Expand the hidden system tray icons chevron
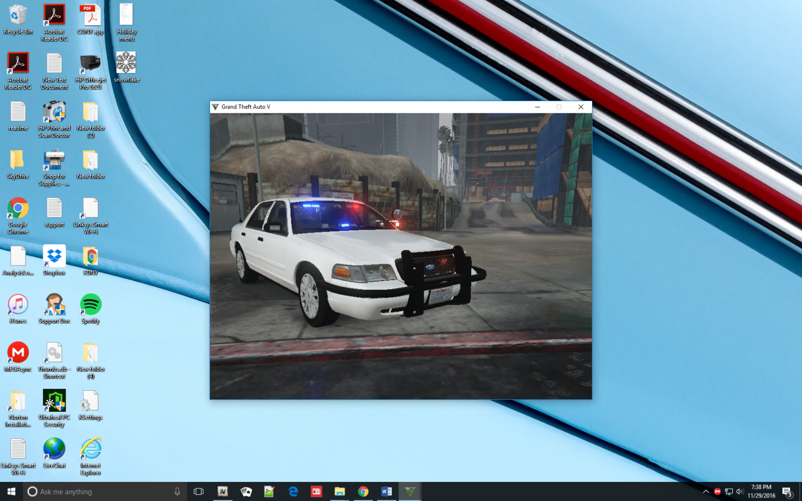The image size is (802, 501). pyautogui.click(x=706, y=491)
